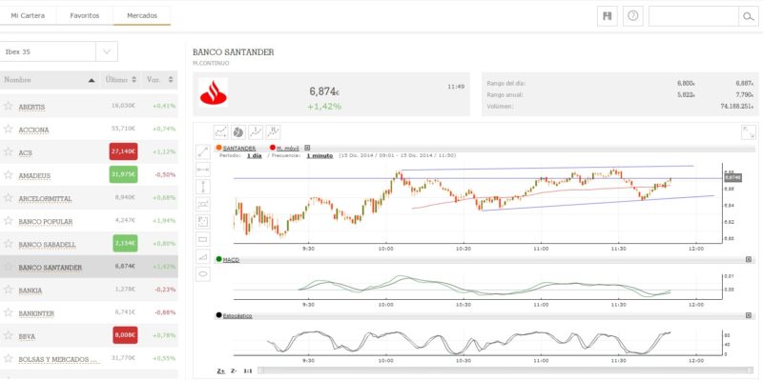The width and height of the screenshot is (763, 381).
Task: Switch to Mi Cartera tab
Action: 28,16
